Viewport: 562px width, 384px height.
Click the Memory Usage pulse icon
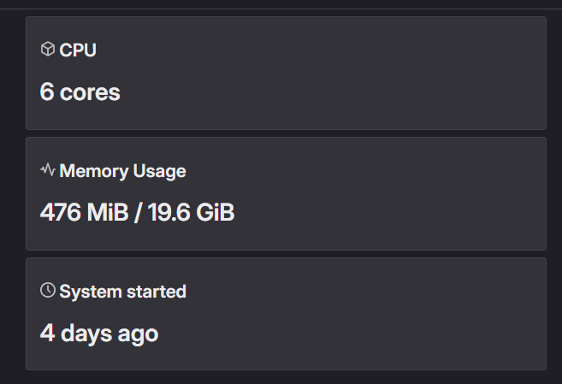click(48, 170)
